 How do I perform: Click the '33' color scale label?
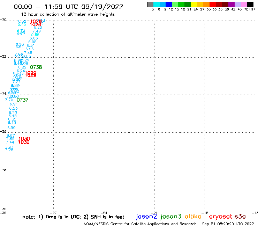pyautogui.click(x=214, y=9)
